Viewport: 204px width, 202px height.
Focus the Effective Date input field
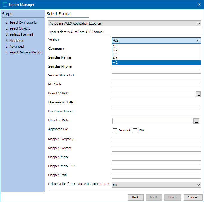coord(153,121)
